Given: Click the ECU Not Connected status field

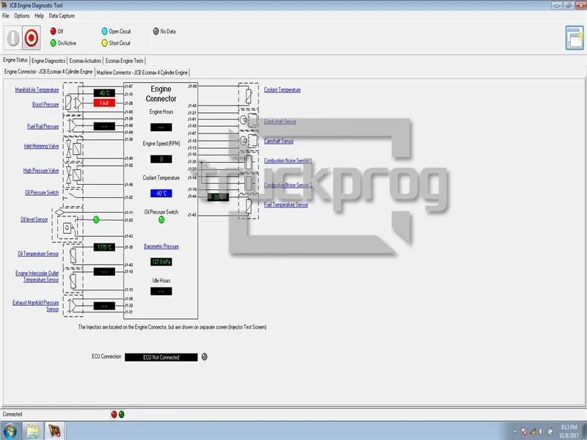Looking at the screenshot, I should (x=161, y=357).
